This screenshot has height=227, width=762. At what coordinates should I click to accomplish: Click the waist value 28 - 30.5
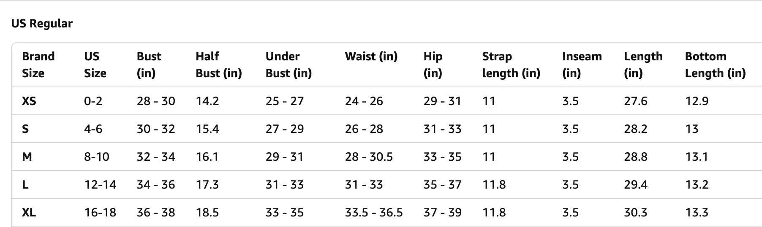pos(369,157)
